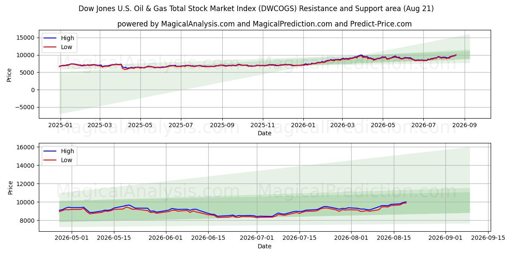Click the 2025-11 date tick label

[262, 125]
